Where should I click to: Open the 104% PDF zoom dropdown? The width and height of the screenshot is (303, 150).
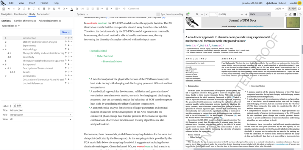pos(260,14)
